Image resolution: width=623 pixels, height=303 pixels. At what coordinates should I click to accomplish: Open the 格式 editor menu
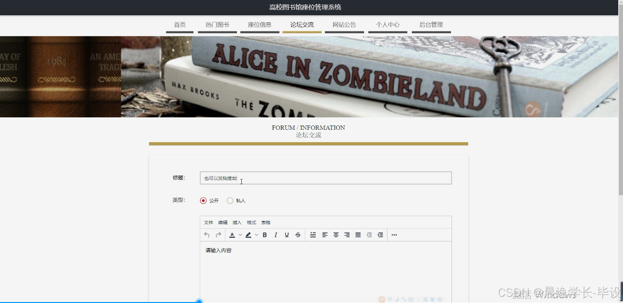click(x=252, y=222)
